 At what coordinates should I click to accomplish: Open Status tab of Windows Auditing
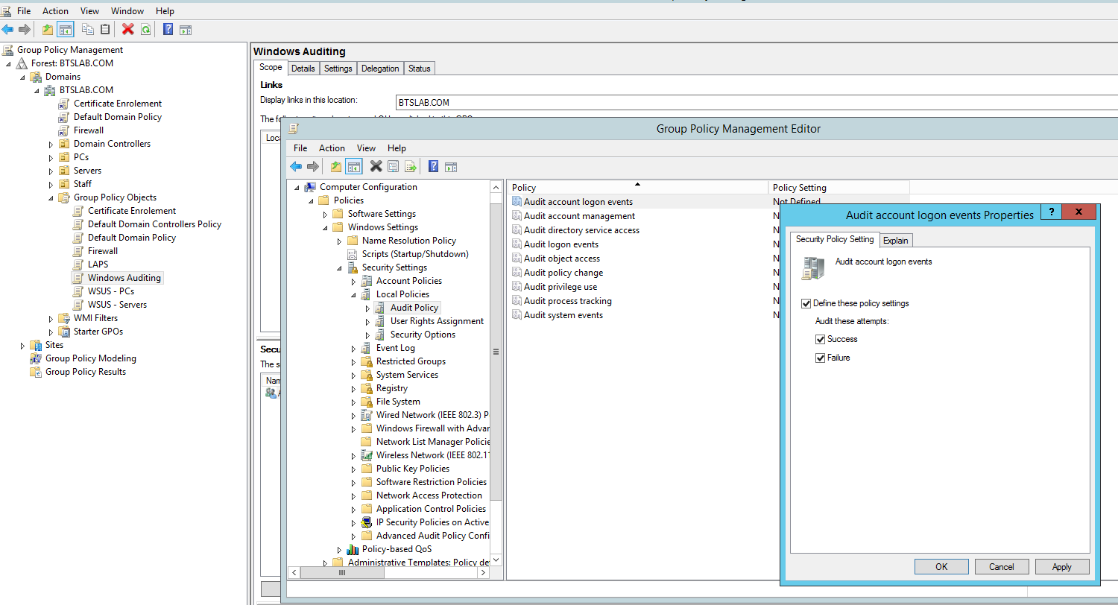pyautogui.click(x=419, y=69)
